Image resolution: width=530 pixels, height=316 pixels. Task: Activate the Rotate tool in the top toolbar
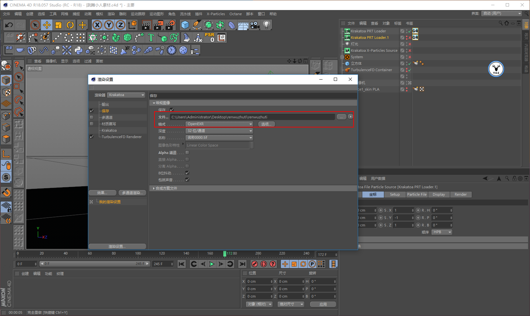click(70, 25)
